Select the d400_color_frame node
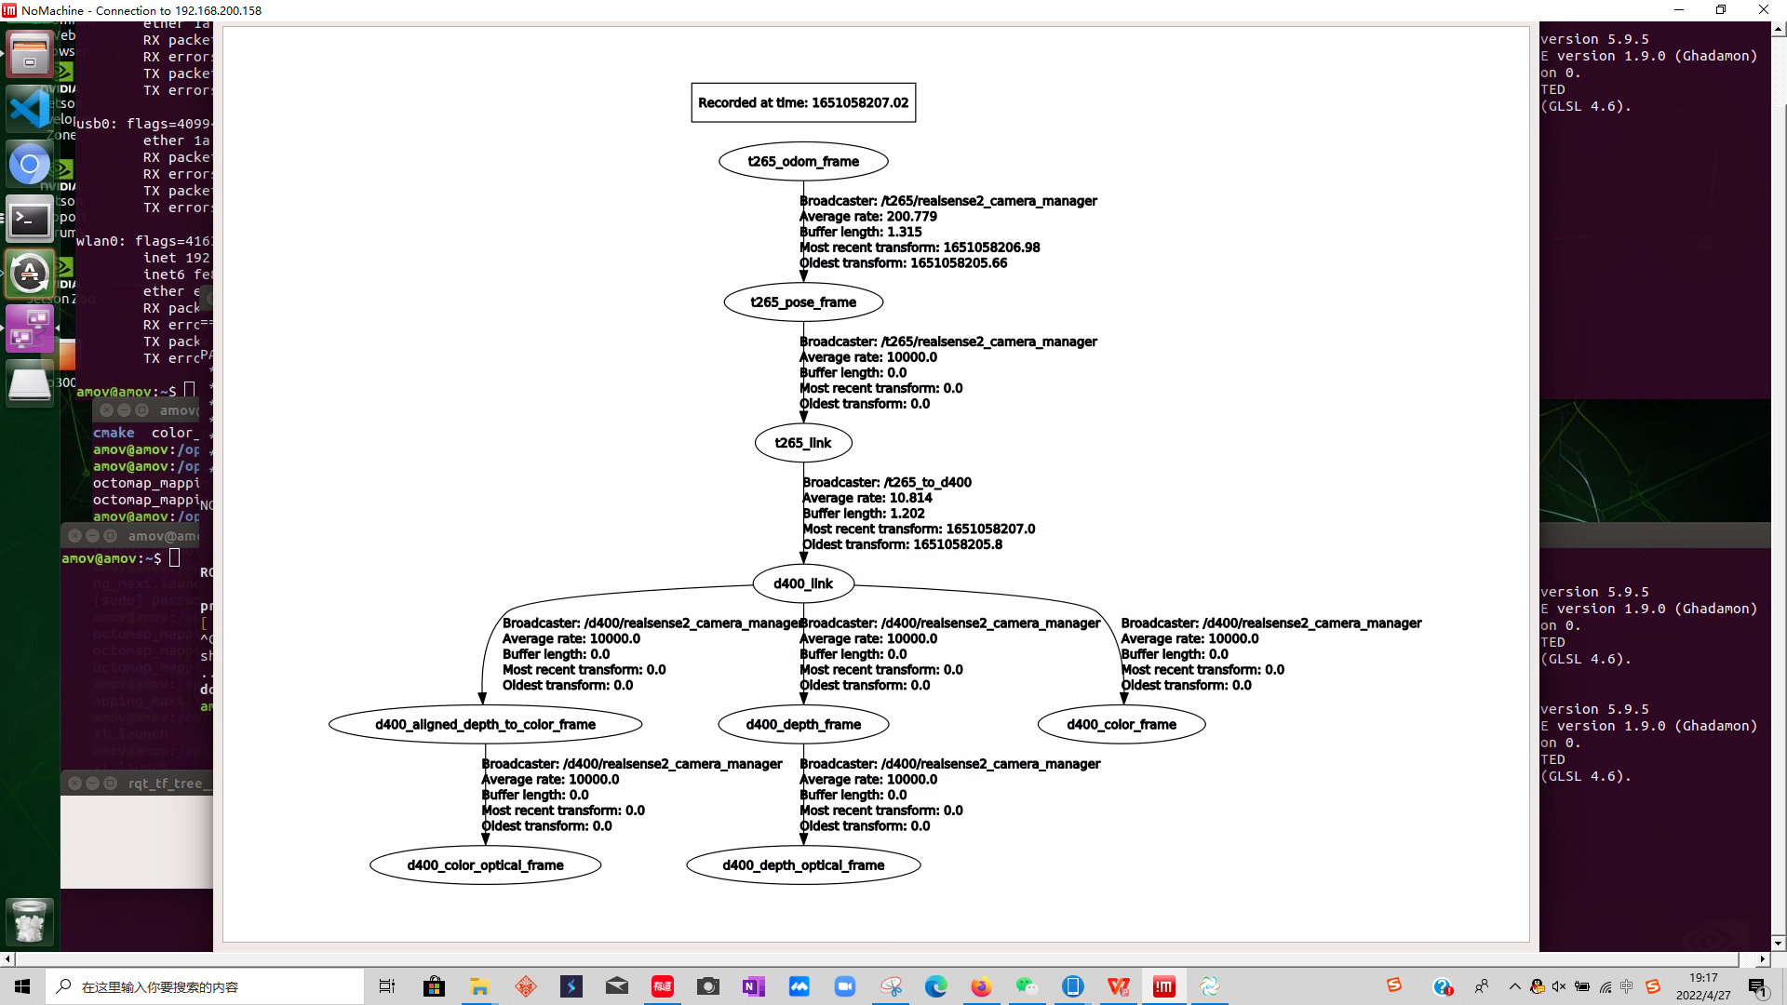1787x1005 pixels. pos(1122,724)
